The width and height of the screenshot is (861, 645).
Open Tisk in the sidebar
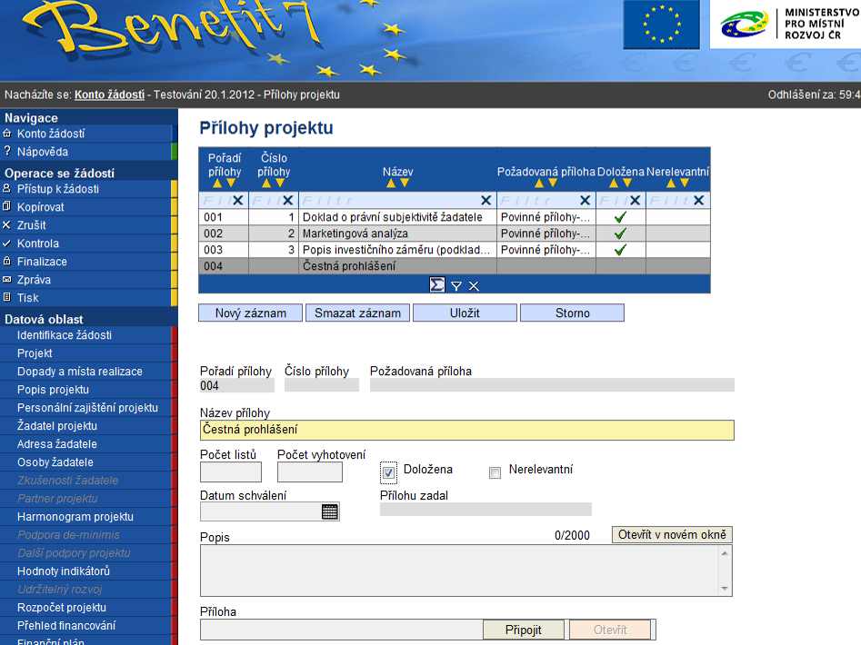[x=27, y=298]
